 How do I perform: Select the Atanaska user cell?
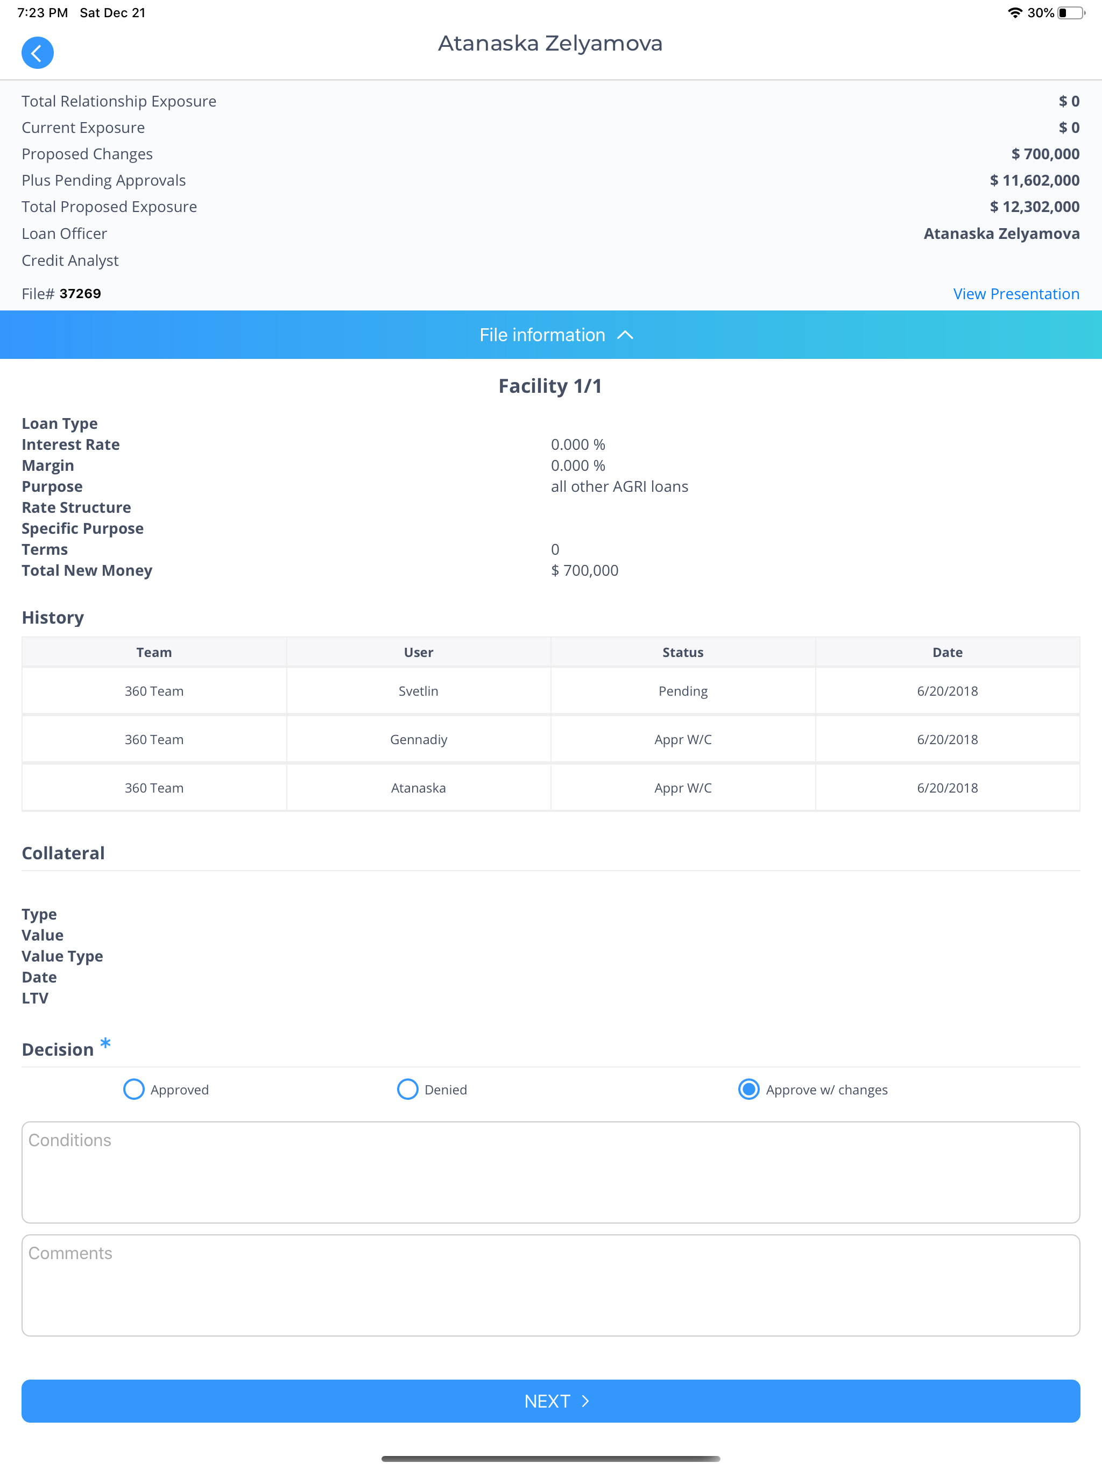419,788
